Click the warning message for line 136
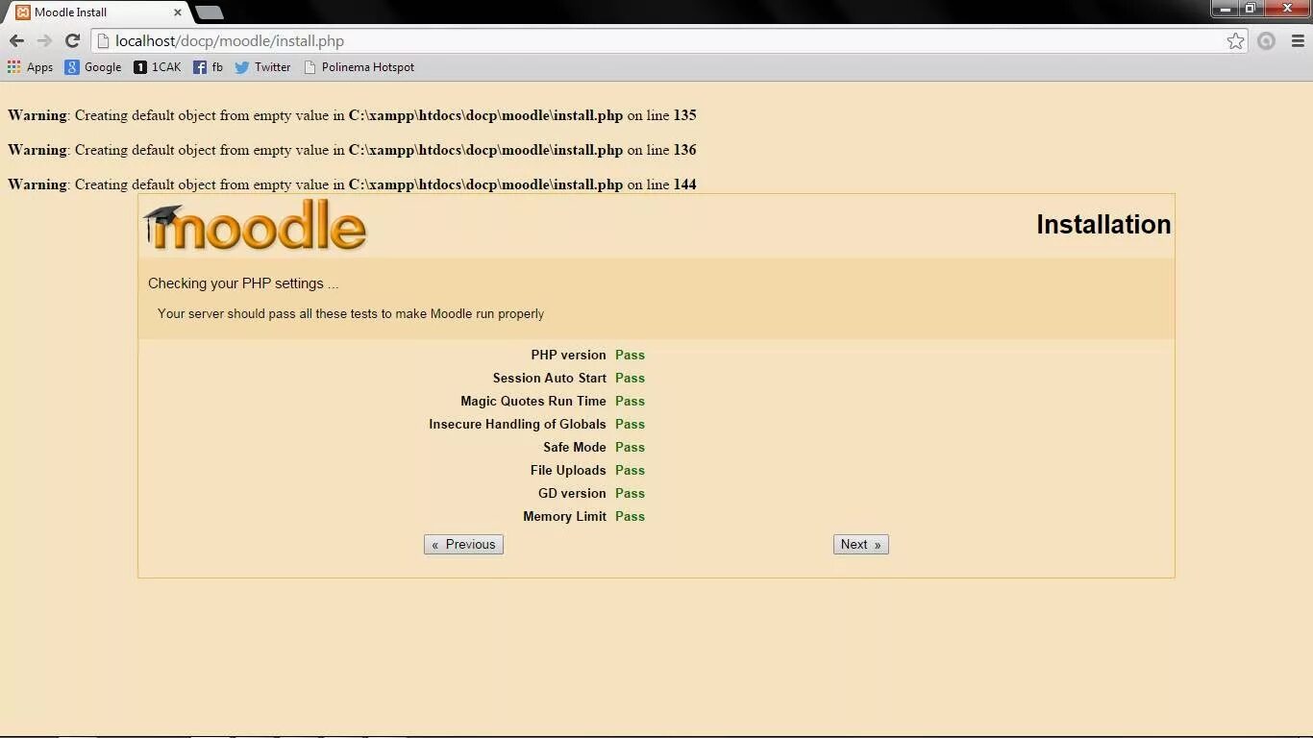 [352, 150]
